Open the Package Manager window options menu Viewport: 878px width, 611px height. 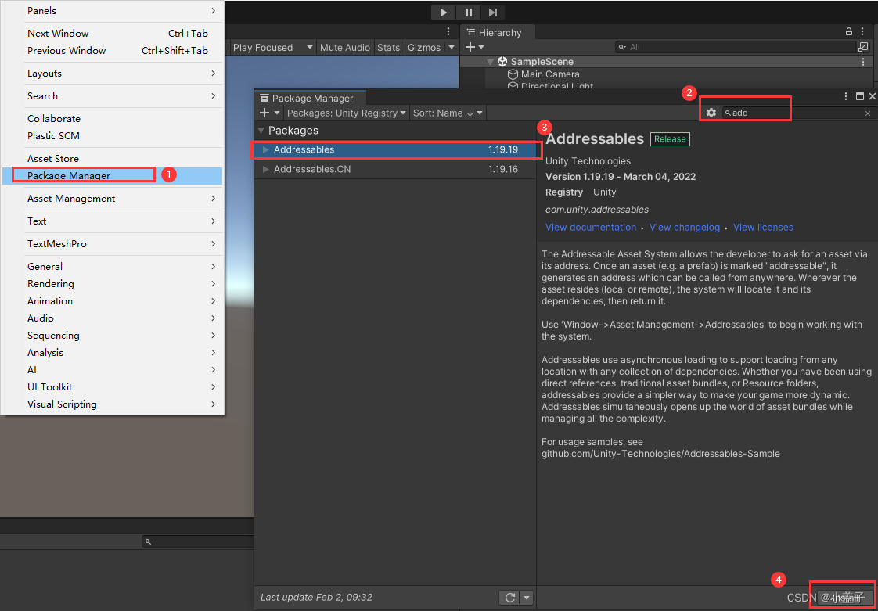[x=846, y=97]
